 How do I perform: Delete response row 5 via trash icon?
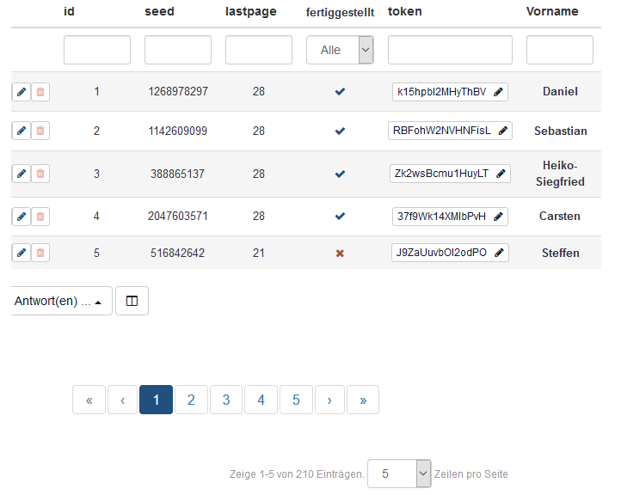pos(40,253)
